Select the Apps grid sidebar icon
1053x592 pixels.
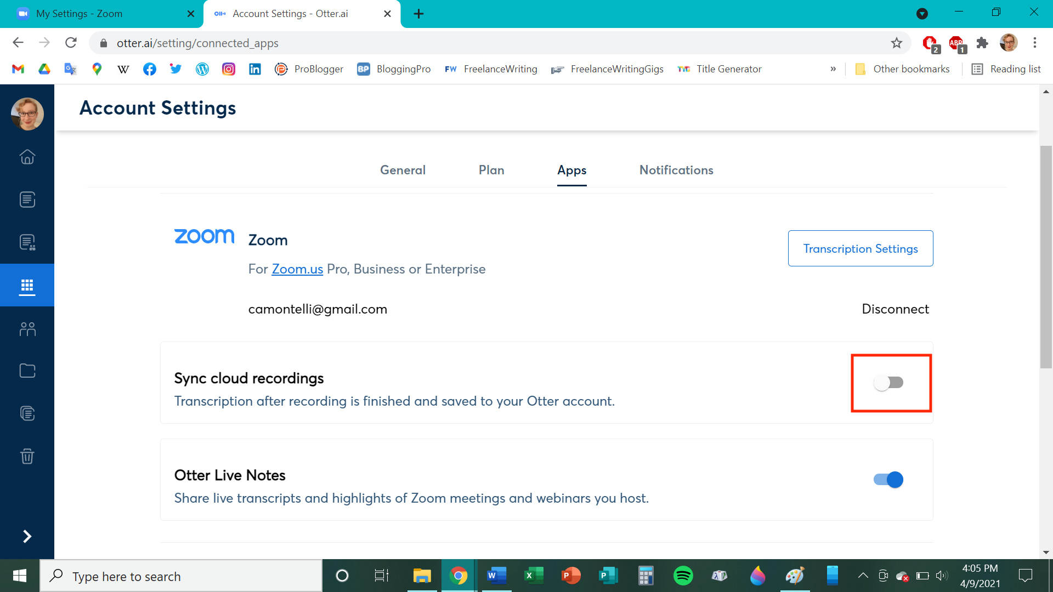(27, 286)
